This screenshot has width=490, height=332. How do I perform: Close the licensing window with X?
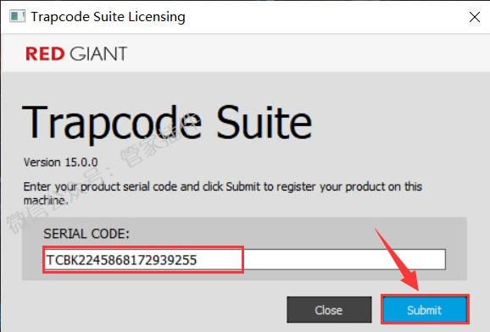475,17
